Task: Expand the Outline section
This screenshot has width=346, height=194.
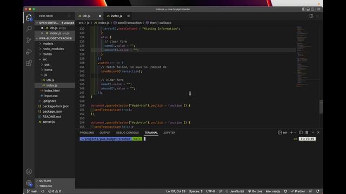Action: (45, 181)
